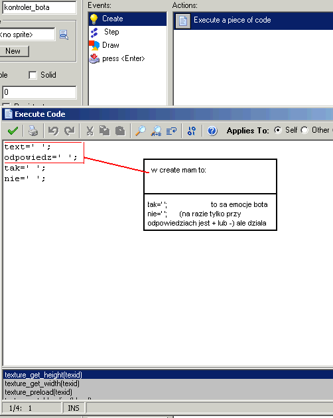333x418 pixels.
Task: Paste clipboard into the code editor
Action: click(120, 131)
